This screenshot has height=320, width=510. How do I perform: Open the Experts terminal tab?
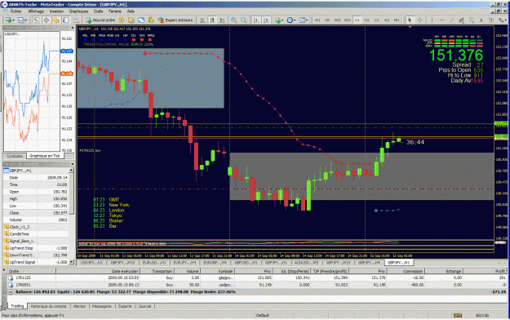click(125, 306)
